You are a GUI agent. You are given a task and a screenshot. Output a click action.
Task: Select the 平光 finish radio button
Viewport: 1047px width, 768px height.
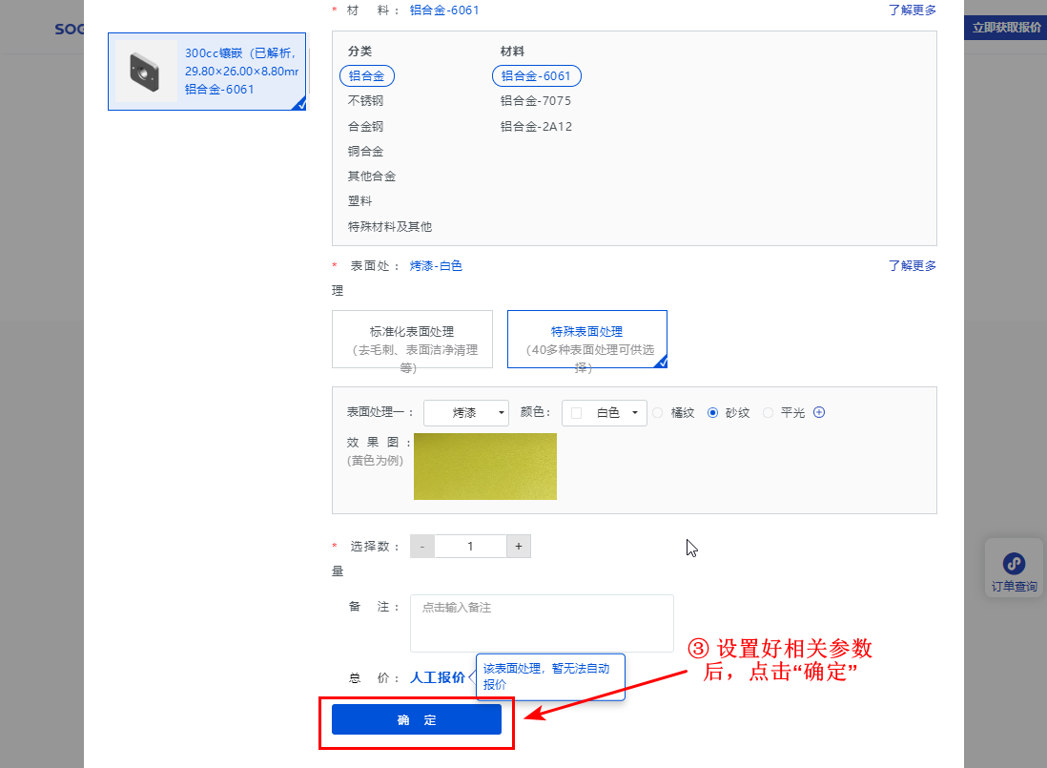pyautogui.click(x=769, y=412)
